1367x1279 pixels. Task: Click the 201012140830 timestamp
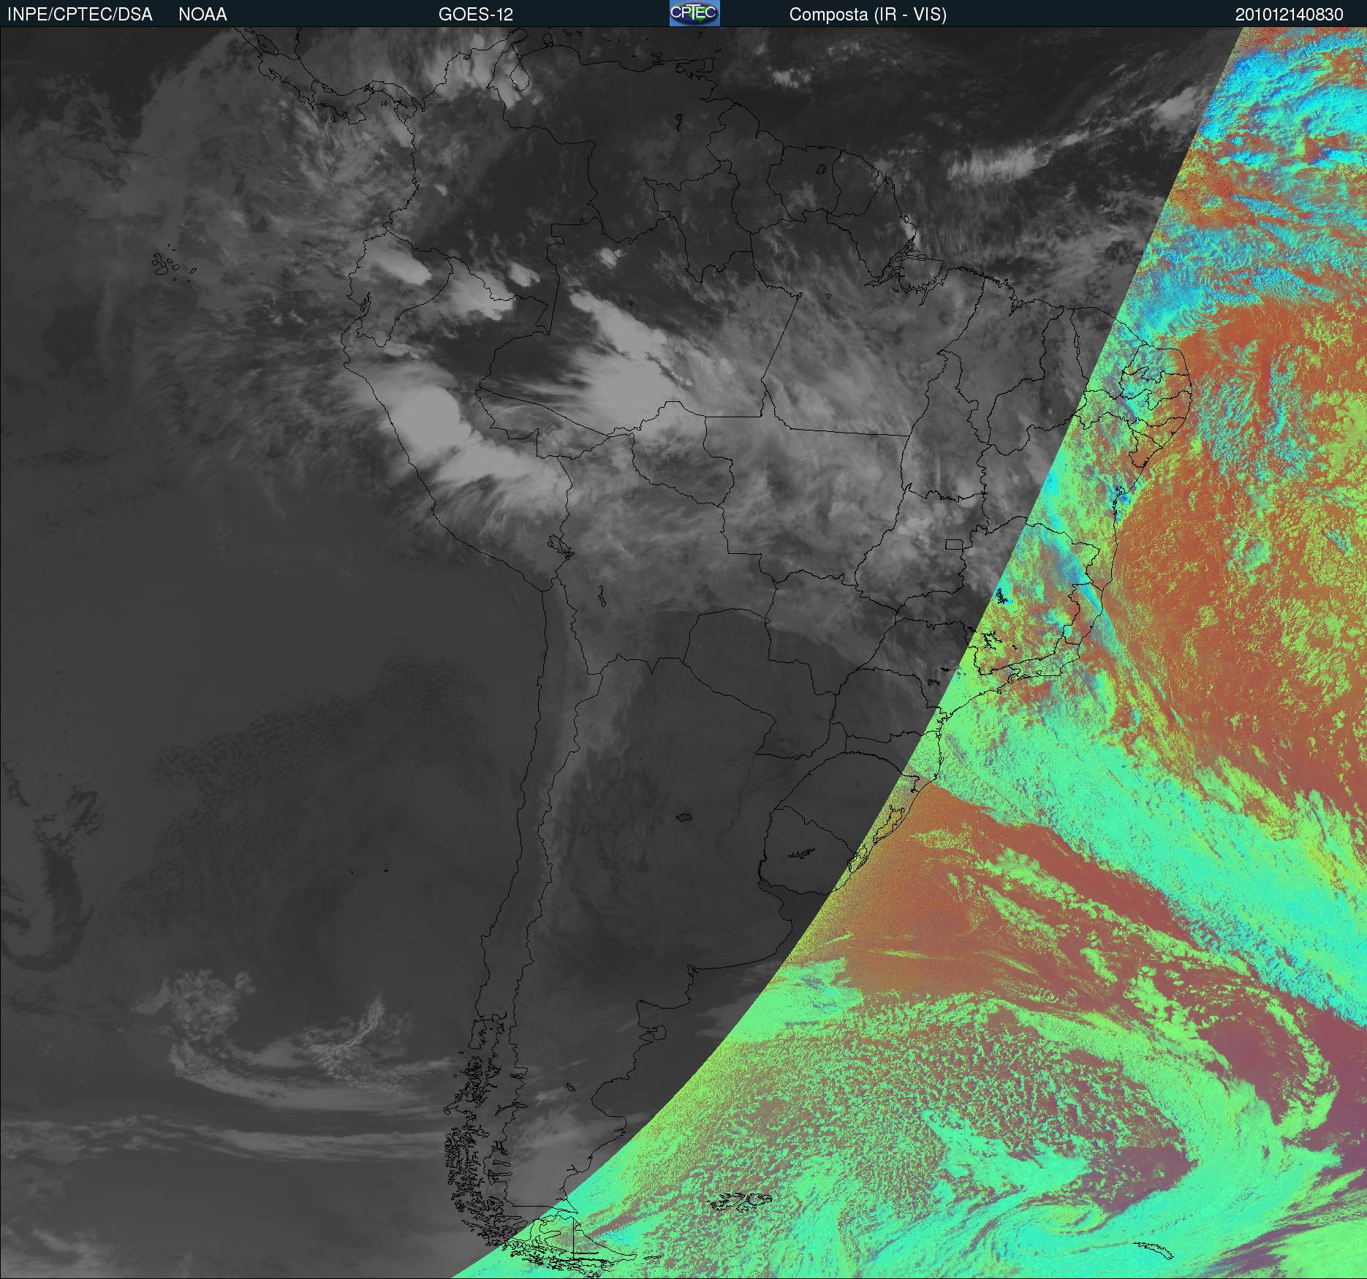click(1289, 15)
